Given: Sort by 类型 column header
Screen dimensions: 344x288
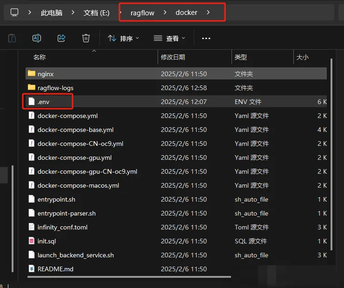Looking at the screenshot, I should [241, 57].
